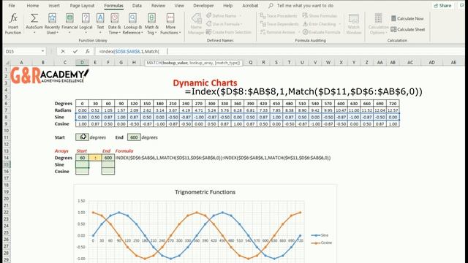Viewport: 468px width, 263px height.
Task: Click Use in Formula
Action: point(224,24)
